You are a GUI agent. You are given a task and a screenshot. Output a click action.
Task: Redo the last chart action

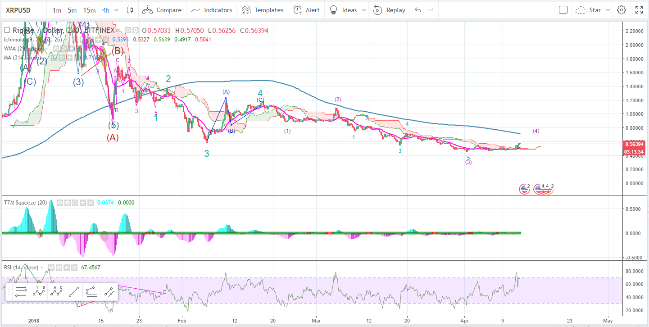click(x=431, y=10)
